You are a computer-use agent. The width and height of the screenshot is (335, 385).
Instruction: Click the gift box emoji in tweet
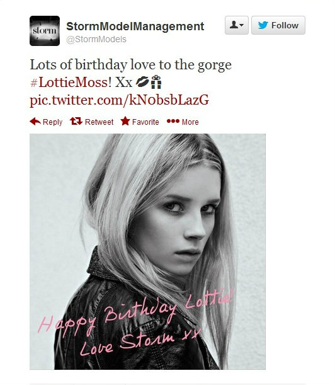(156, 82)
